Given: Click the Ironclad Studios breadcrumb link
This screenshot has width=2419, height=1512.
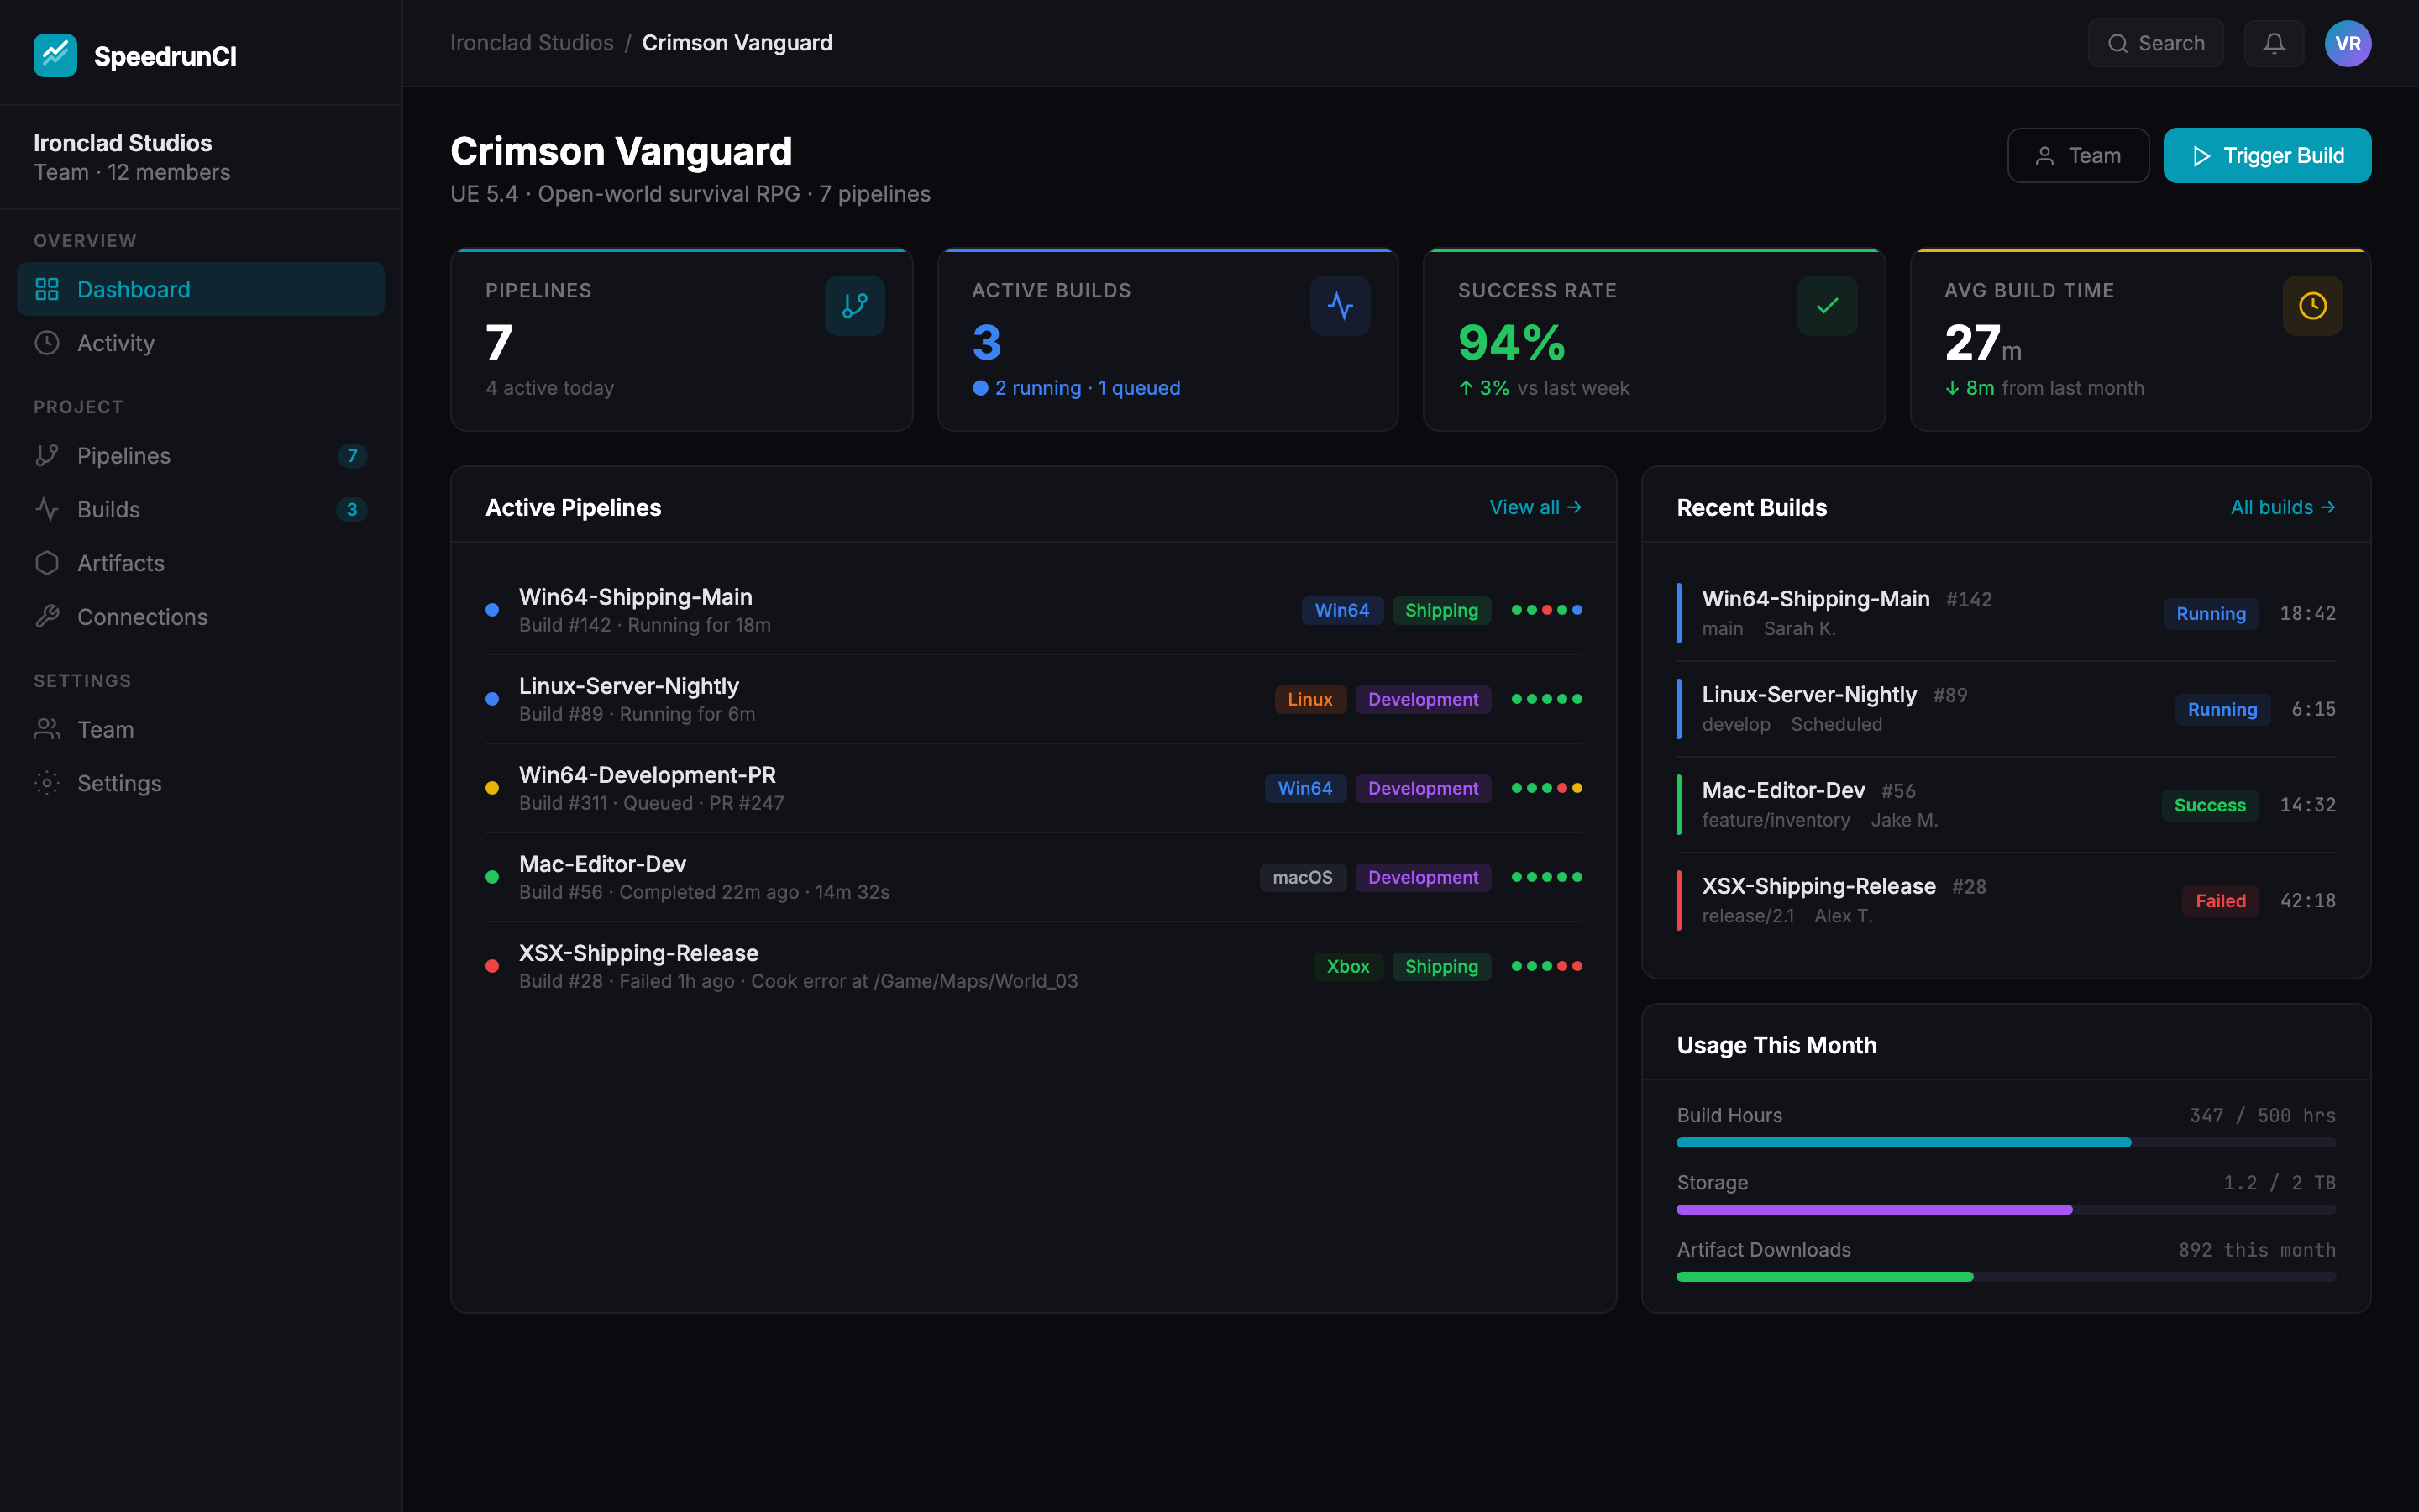Looking at the screenshot, I should [x=532, y=43].
